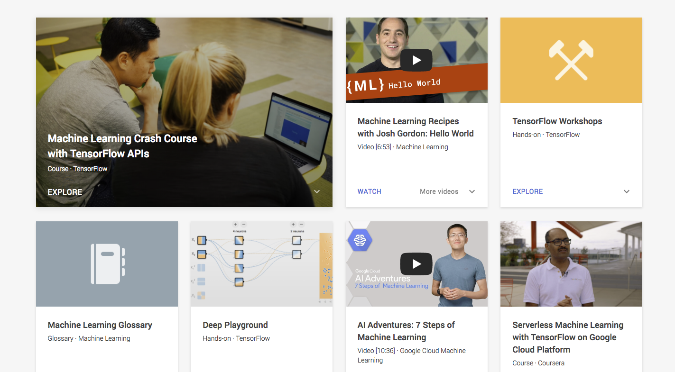Click 'Video [10:36] · Google Cloud Machine Learning' label
This screenshot has width=675, height=372.
click(x=412, y=355)
